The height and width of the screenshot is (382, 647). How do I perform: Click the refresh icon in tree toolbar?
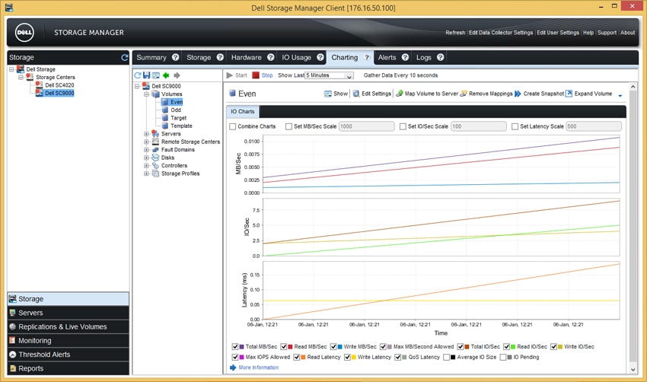(138, 75)
